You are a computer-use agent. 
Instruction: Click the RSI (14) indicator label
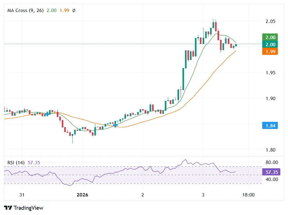(x=16, y=162)
